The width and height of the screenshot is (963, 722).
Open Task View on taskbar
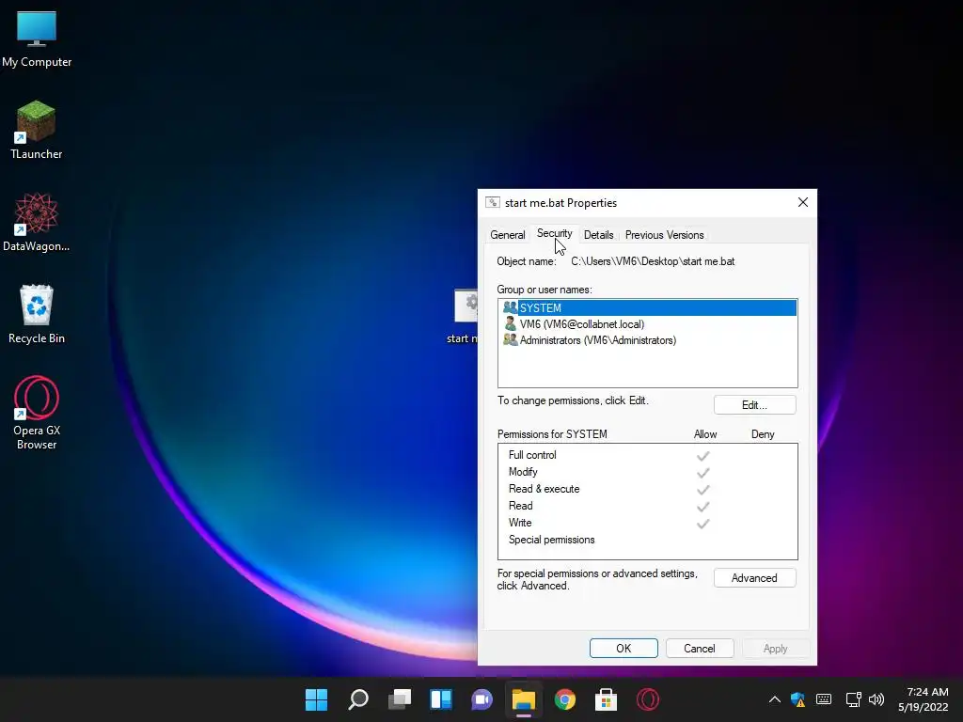click(x=400, y=699)
